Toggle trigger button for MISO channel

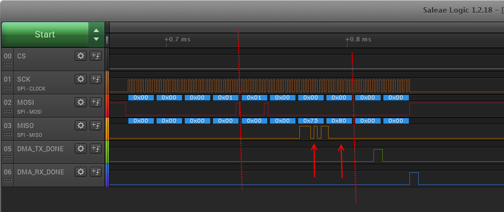[x=96, y=125]
